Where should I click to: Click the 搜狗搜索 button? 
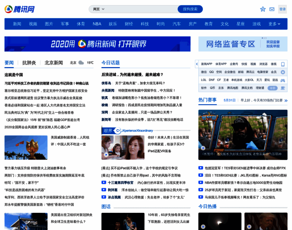pos(190,9)
